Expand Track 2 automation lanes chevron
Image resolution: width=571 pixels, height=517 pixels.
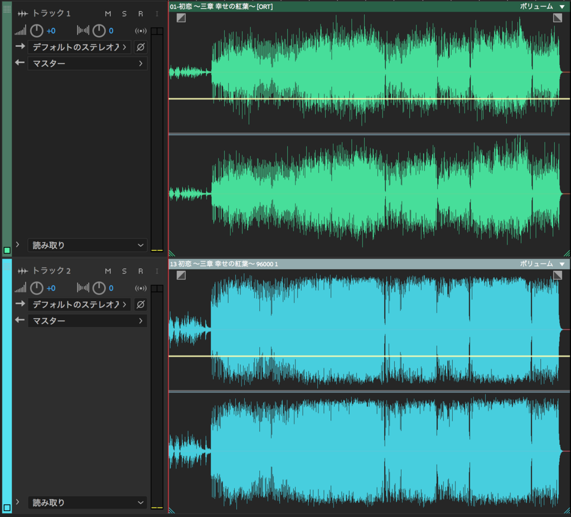(17, 502)
